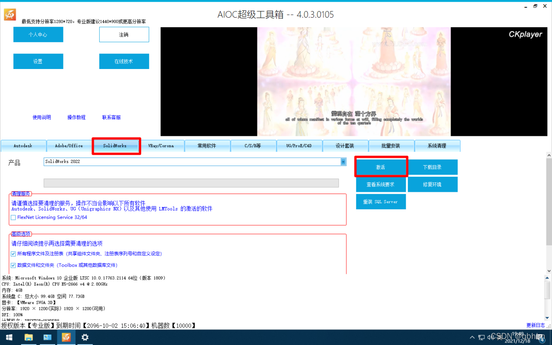Switch to the 设计套装 tab
The width and height of the screenshot is (552, 345).
point(345,146)
